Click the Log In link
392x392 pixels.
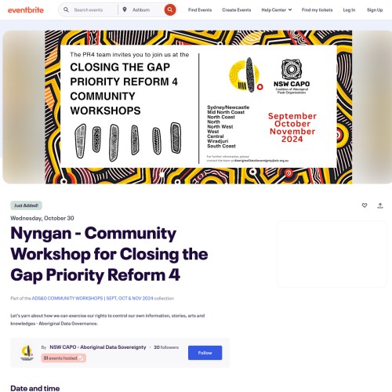coord(349,10)
